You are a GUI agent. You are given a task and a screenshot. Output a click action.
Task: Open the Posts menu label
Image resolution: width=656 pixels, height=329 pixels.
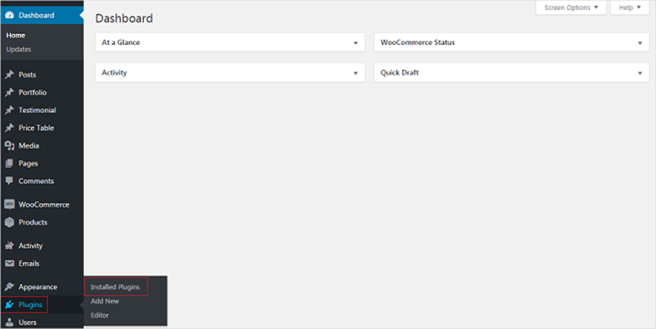27,75
